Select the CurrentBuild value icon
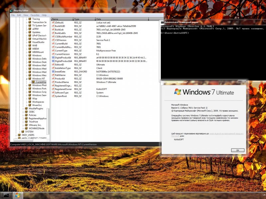Viewport: 266px width, 199px height. 53,43
